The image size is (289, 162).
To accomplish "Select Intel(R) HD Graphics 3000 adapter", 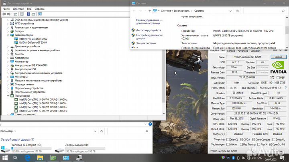I will [33, 39].
